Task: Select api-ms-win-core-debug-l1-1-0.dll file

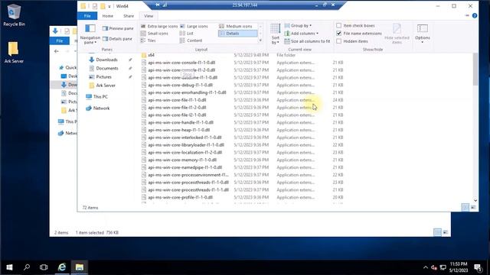Action: pos(181,85)
